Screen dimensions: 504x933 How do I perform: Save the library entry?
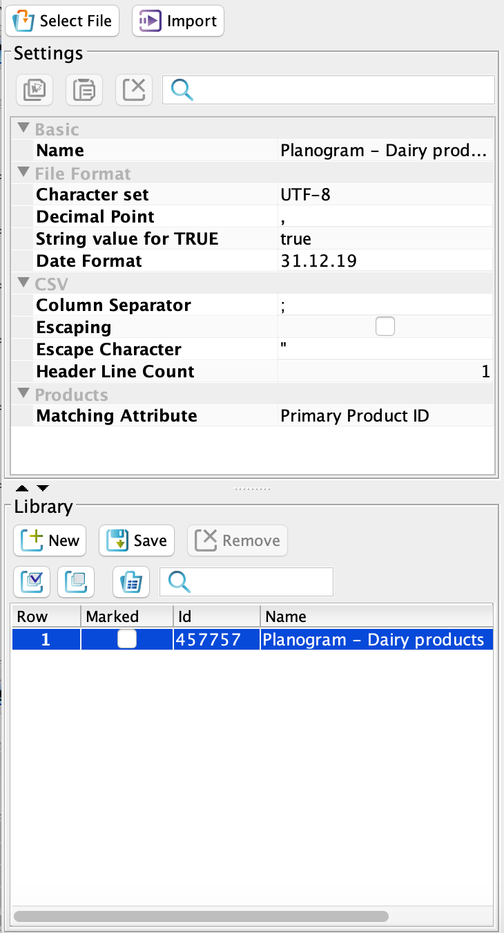137,540
